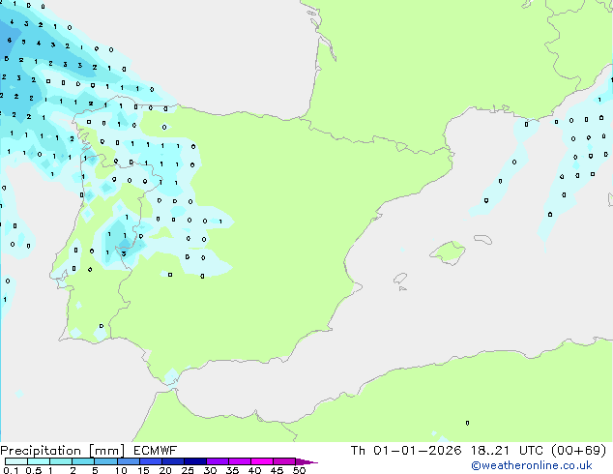Viewport: 613px width, 474px height.
Task: Click the legend value "50"
Action: (x=299, y=470)
